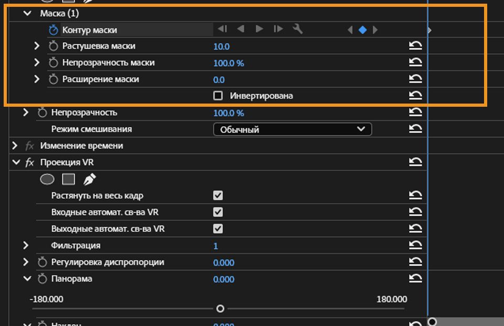Image resolution: width=504 pixels, height=326 pixels.
Task: Expand Растушевка маски property
Action: [37, 46]
